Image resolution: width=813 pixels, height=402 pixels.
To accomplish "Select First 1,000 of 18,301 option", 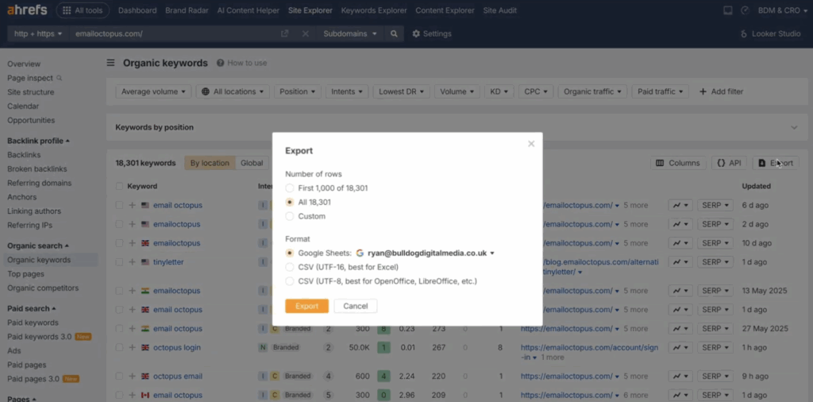I will click(x=290, y=187).
